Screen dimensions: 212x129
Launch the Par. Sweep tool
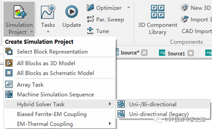(x=105, y=20)
